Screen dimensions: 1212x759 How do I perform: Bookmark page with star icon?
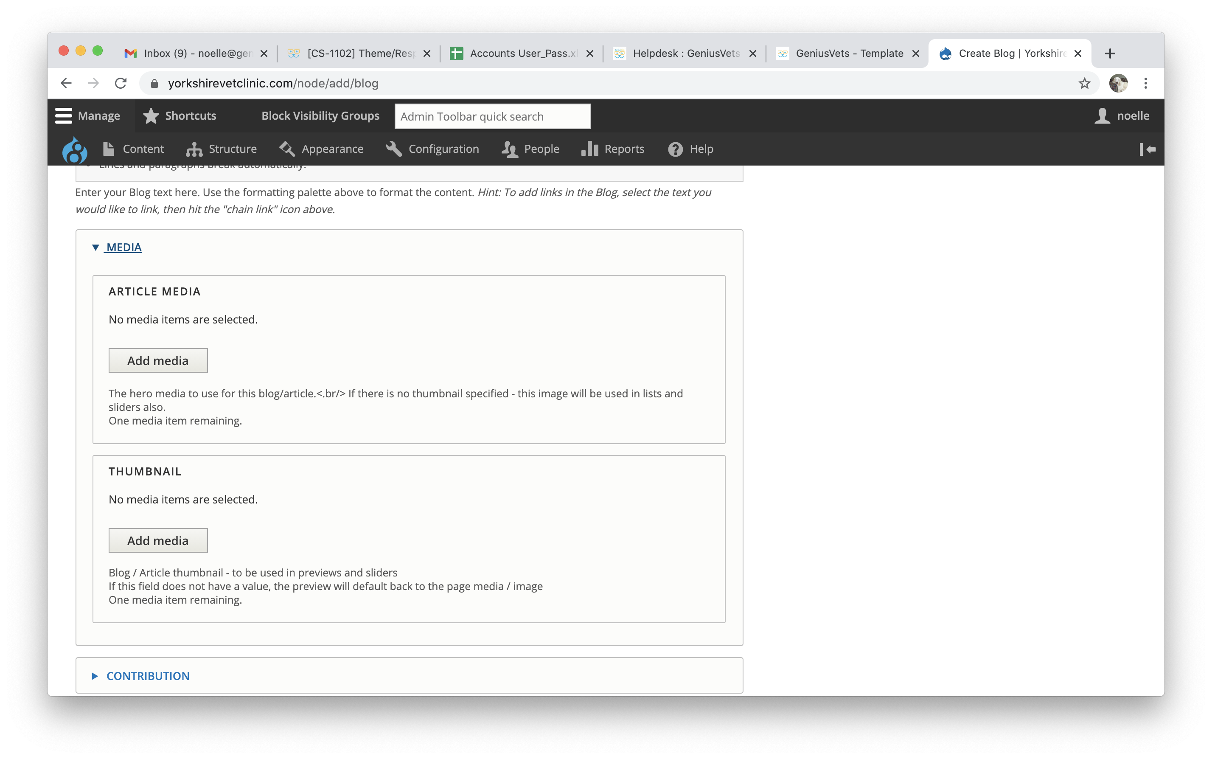pos(1084,83)
